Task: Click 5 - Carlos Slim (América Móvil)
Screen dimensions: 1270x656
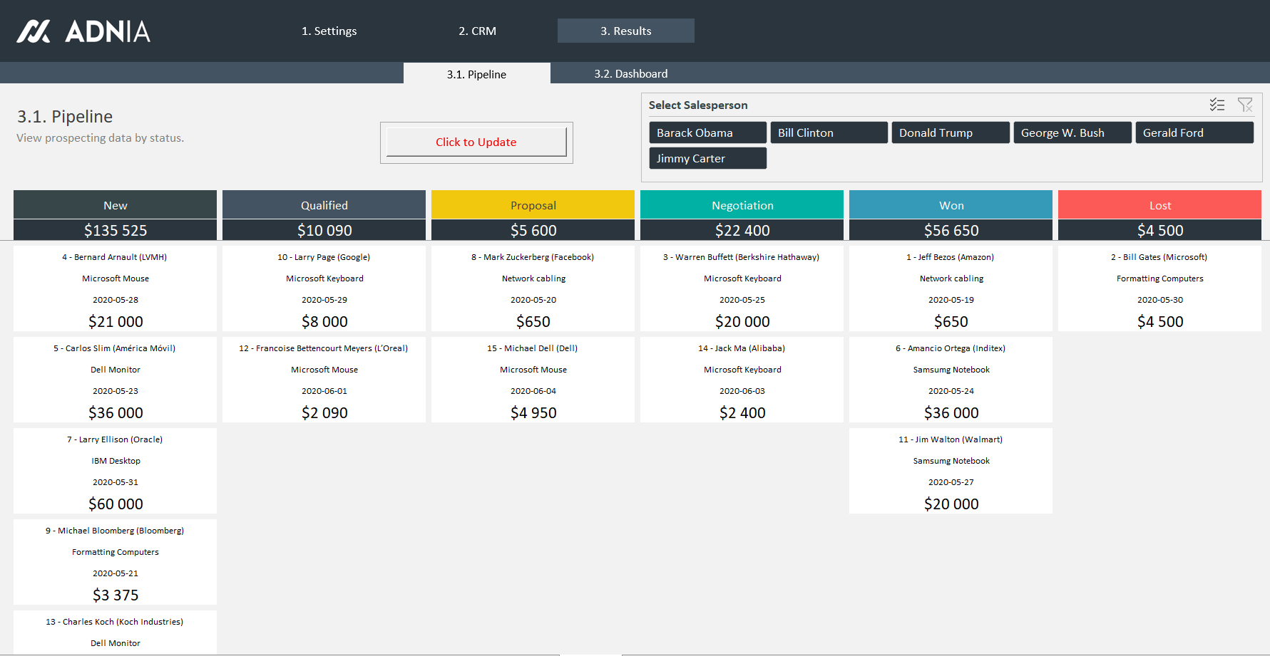Action: (115, 348)
